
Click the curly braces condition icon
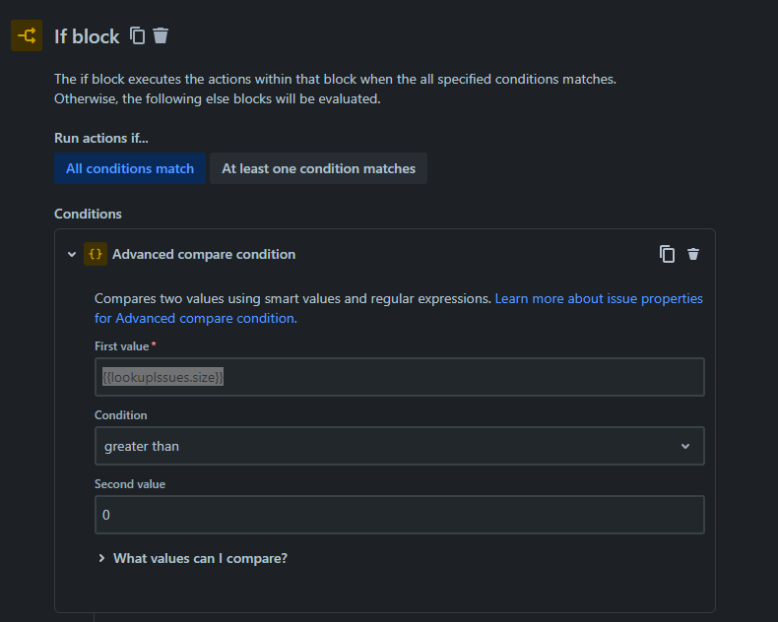click(x=96, y=254)
